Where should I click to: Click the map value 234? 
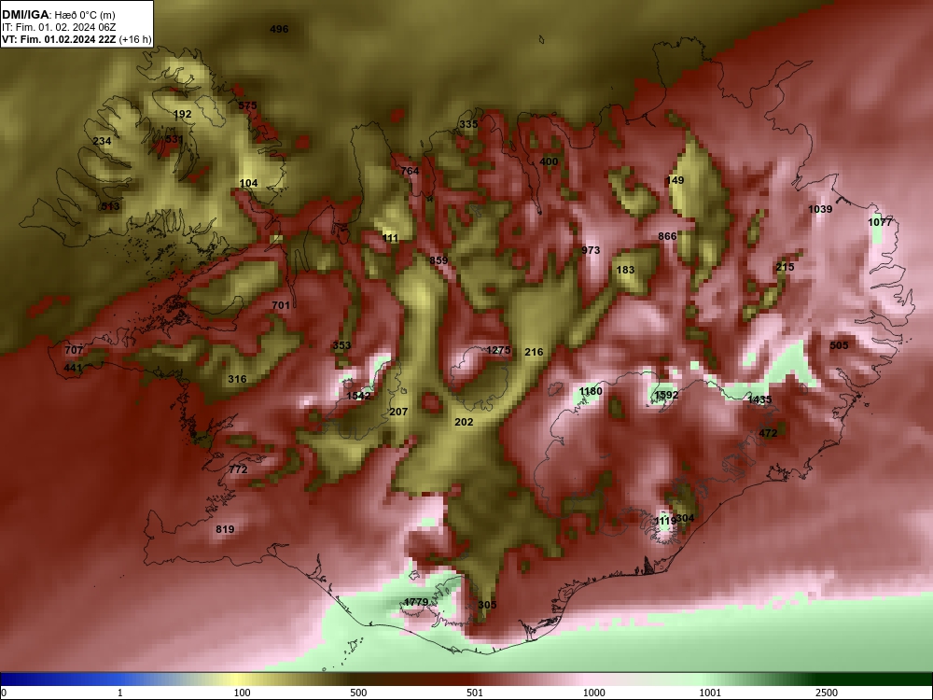103,141
